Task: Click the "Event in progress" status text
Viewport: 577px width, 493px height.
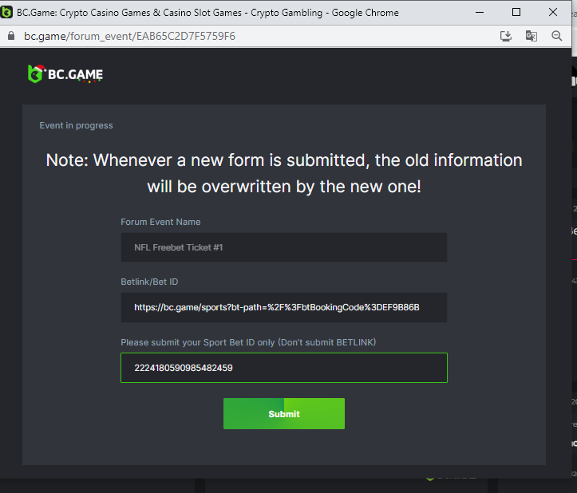Action: (x=76, y=125)
